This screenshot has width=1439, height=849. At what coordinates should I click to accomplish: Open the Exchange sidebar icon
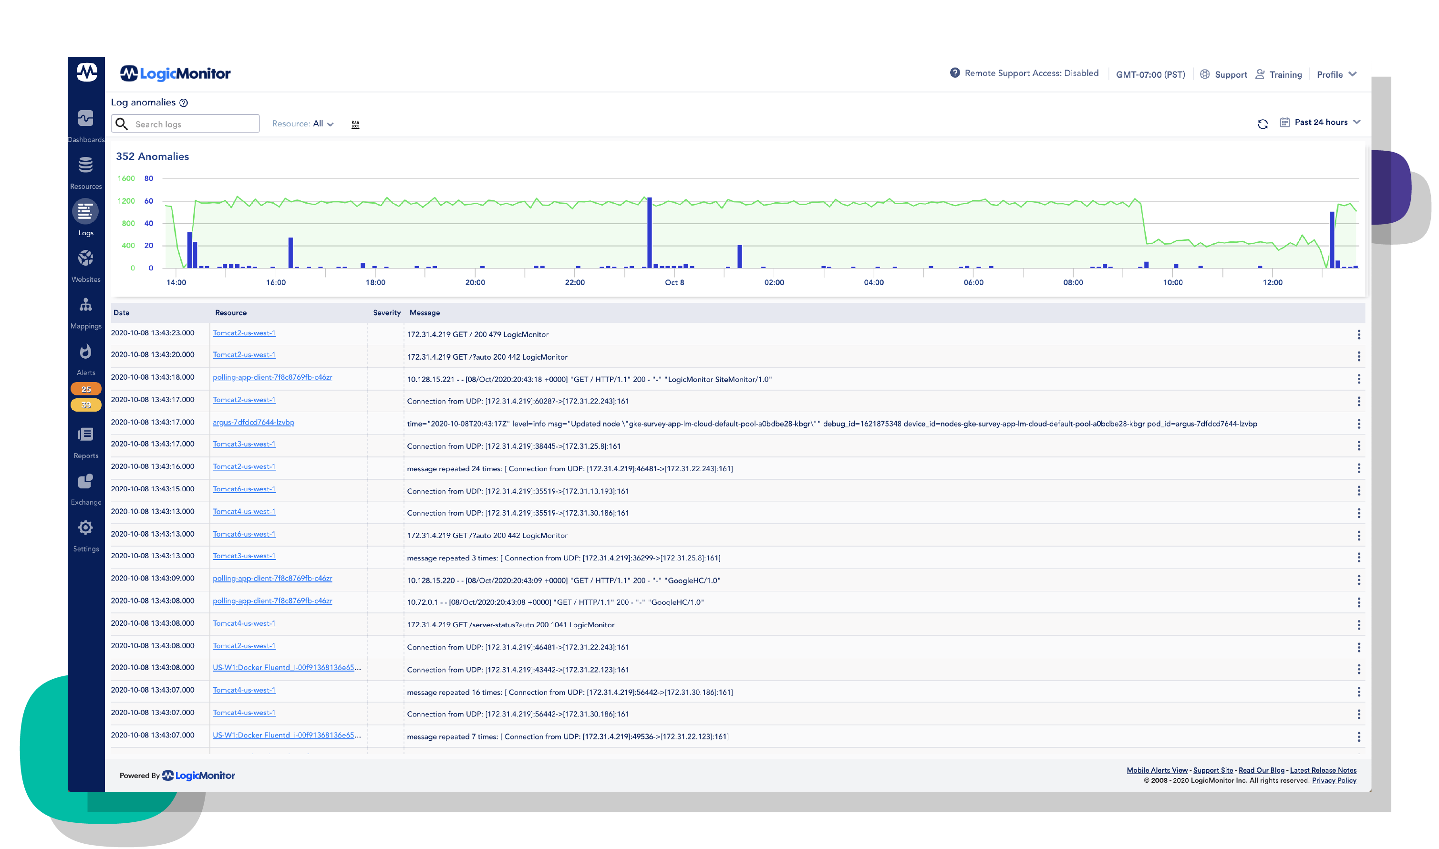coord(86,481)
